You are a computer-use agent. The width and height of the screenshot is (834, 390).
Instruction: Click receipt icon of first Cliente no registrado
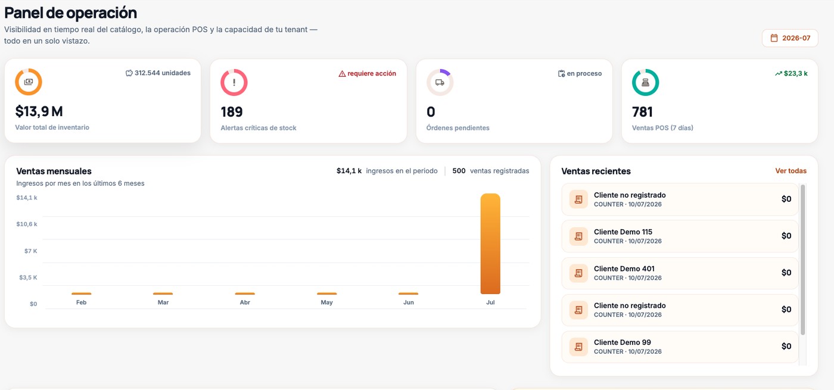pos(578,199)
